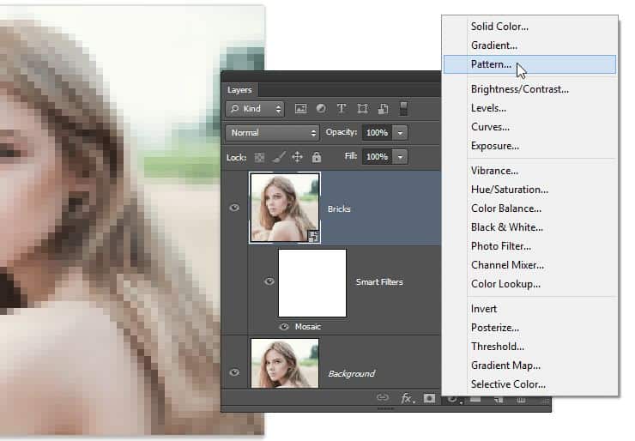Click the smart object filter icon
635x441 pixels.
[x=383, y=109]
